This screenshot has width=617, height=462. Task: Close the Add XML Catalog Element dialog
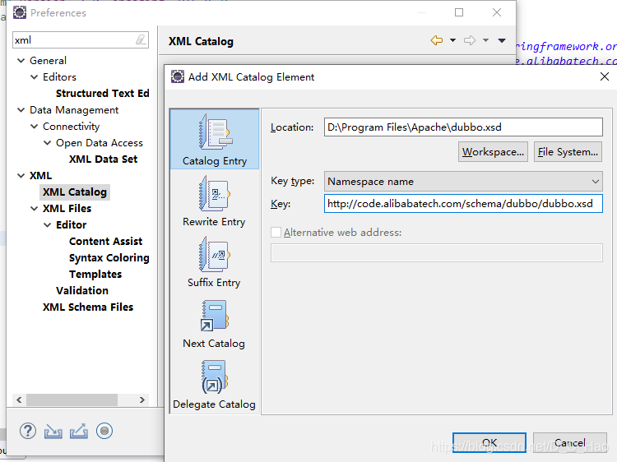[605, 76]
